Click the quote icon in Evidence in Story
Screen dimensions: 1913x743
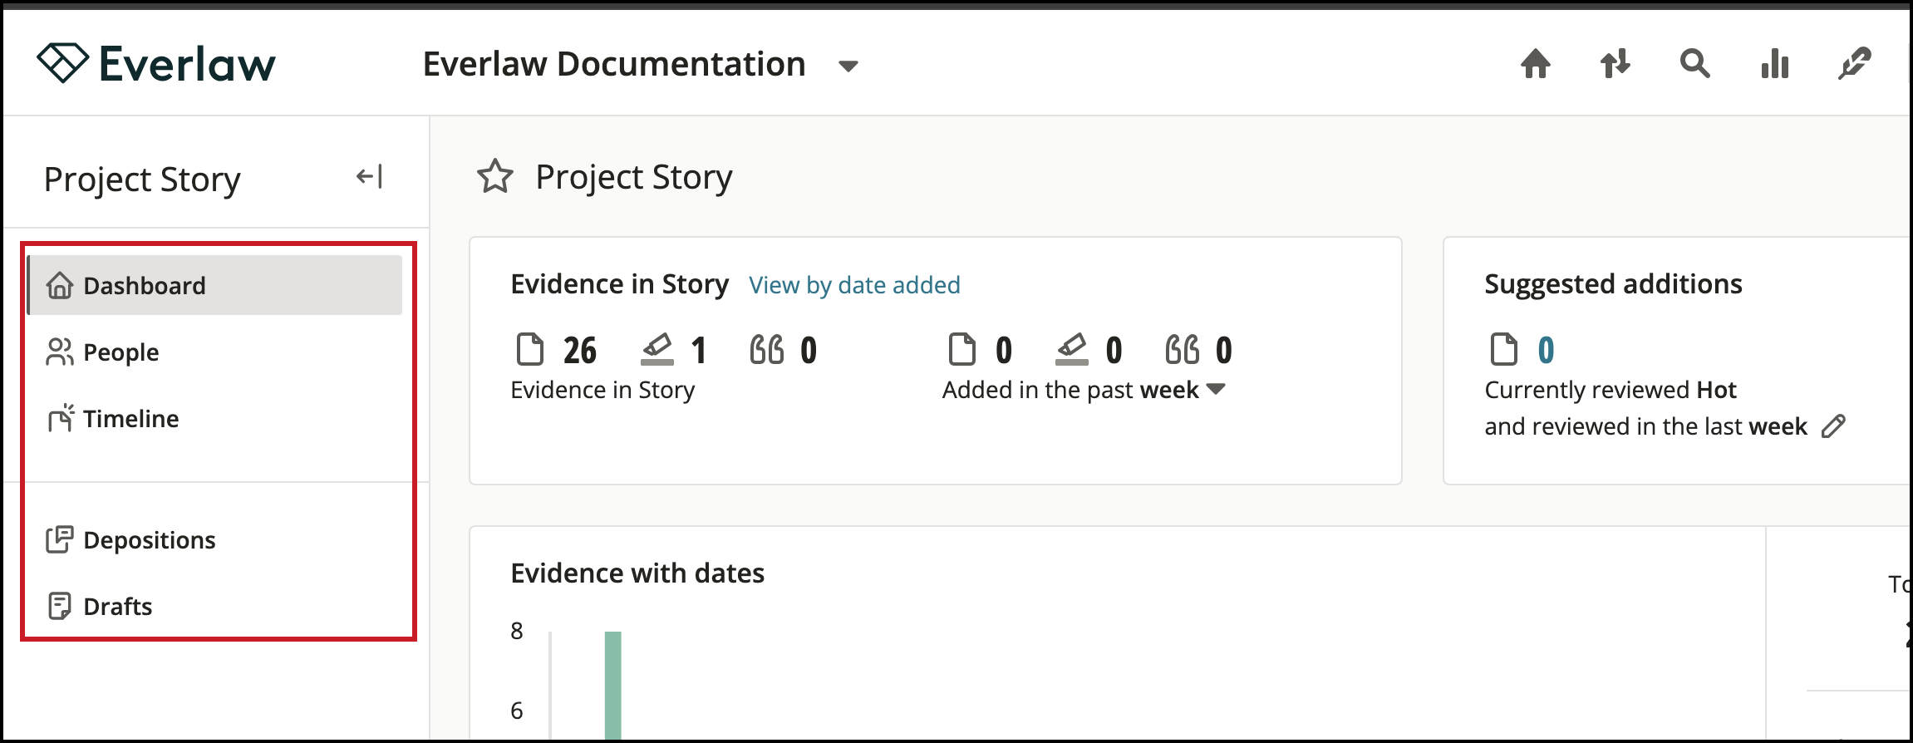pos(766,350)
